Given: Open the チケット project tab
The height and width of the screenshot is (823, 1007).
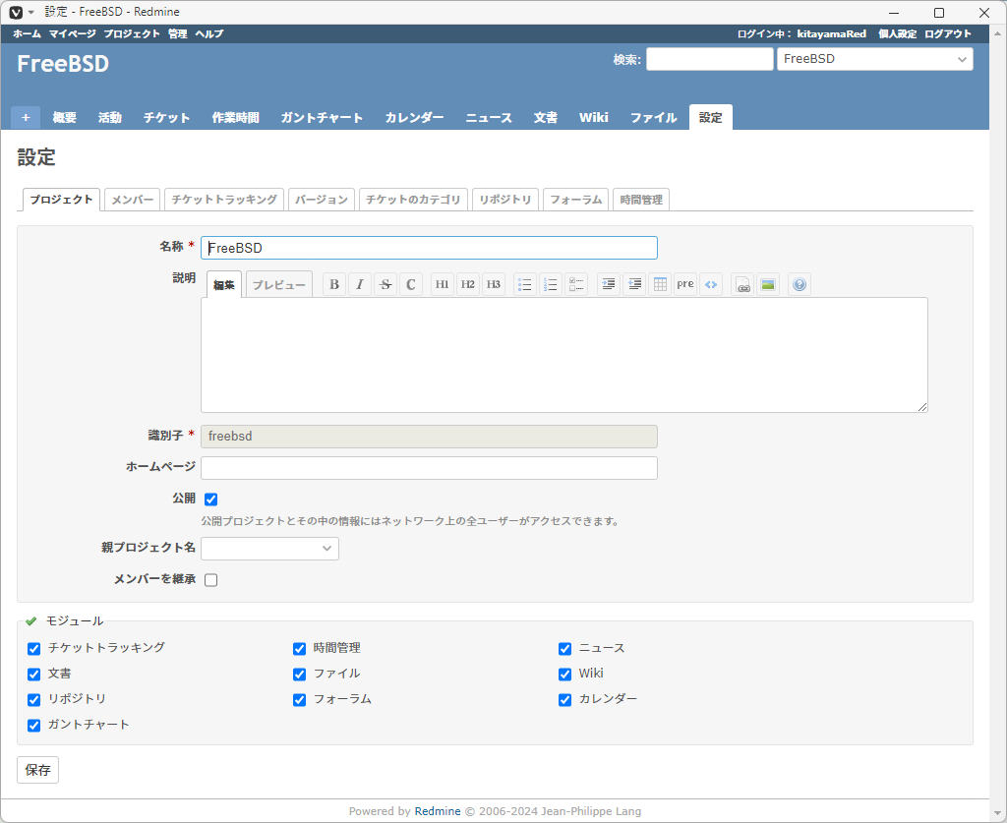Looking at the screenshot, I should [167, 117].
